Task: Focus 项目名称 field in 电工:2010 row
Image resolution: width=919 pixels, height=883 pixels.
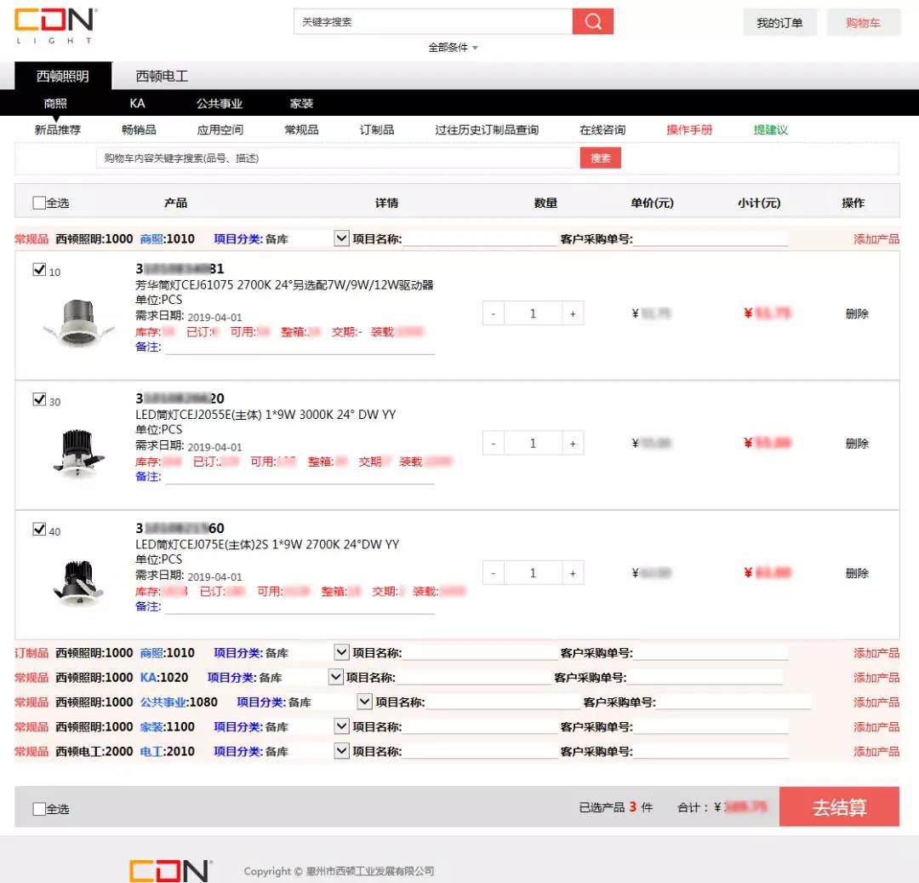Action: pos(479,751)
